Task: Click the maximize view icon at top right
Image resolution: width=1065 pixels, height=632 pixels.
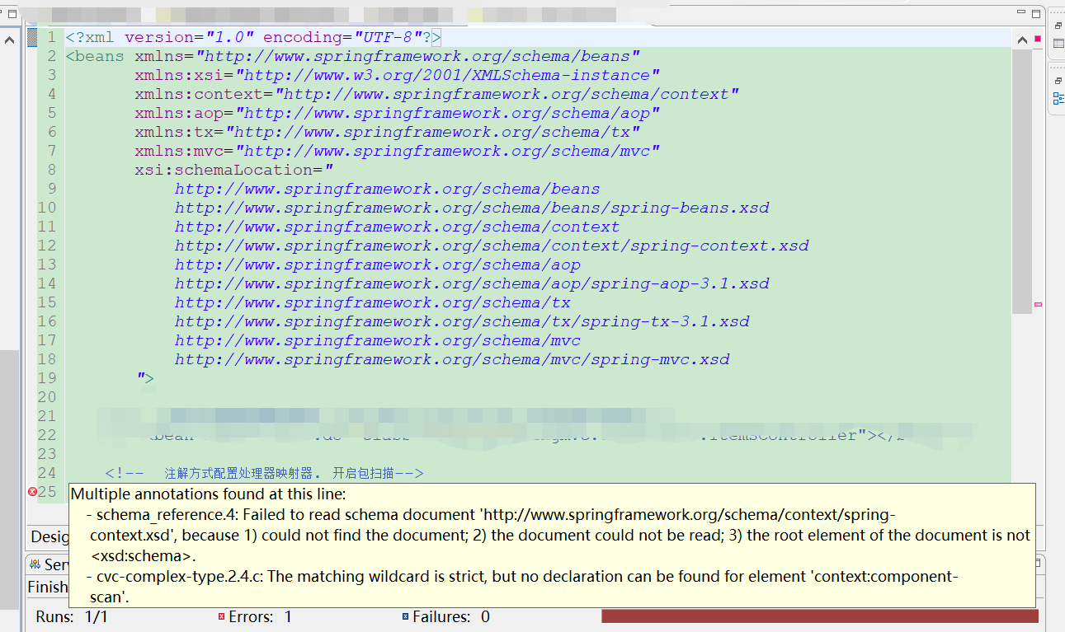Action: click(x=1036, y=14)
